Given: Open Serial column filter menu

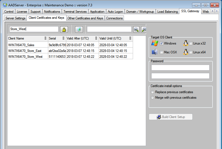Looking at the screenshot, I should pos(63,38).
